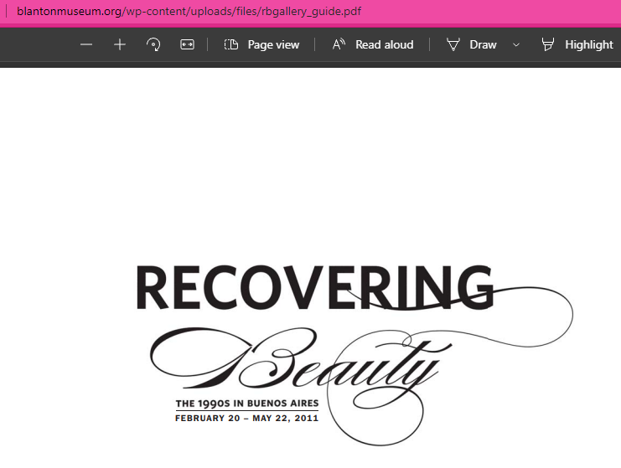This screenshot has width=621, height=468.
Task: Click the script 'Beauty' word
Action: (x=301, y=360)
